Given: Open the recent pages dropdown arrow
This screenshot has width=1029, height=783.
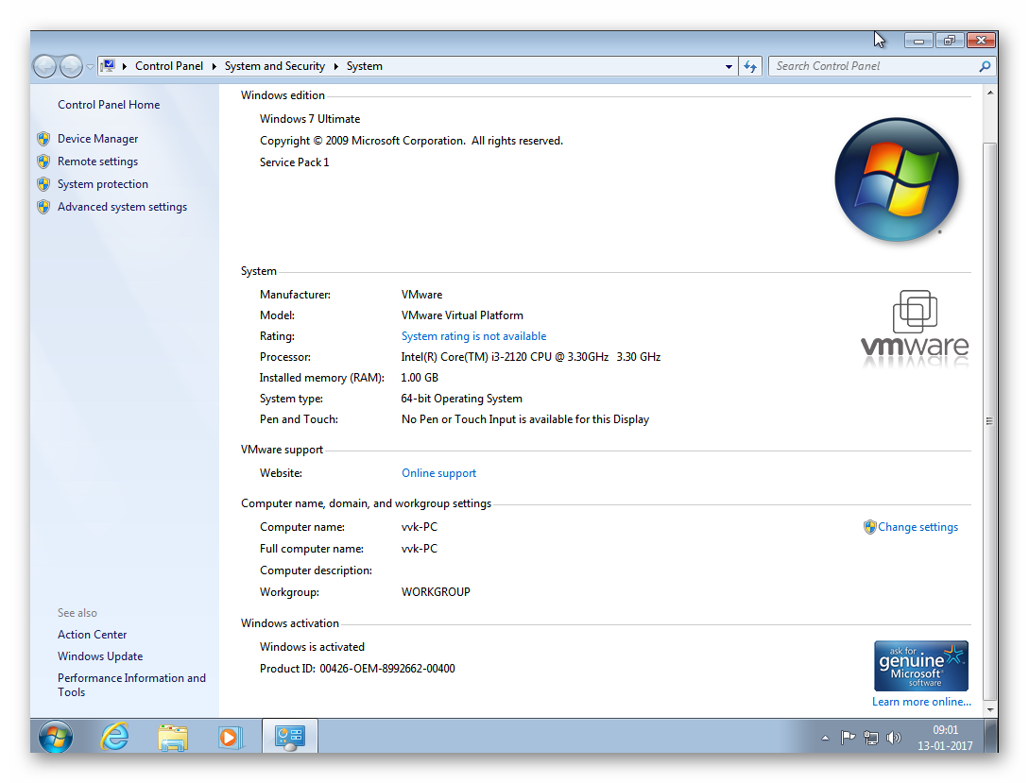Looking at the screenshot, I should coord(90,67).
